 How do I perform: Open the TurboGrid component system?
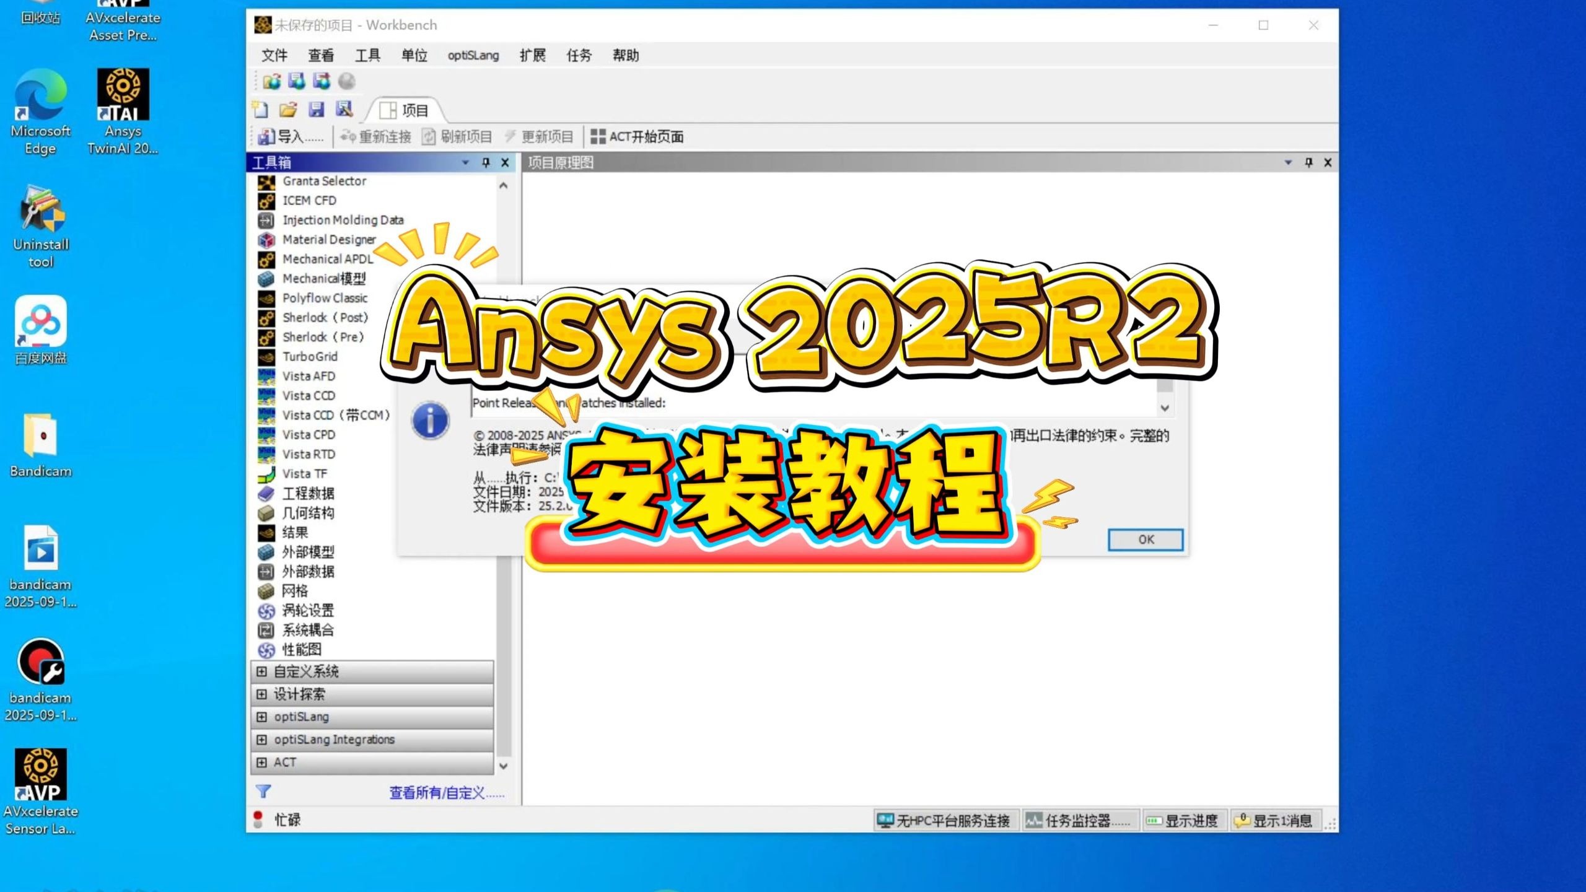[x=309, y=356]
